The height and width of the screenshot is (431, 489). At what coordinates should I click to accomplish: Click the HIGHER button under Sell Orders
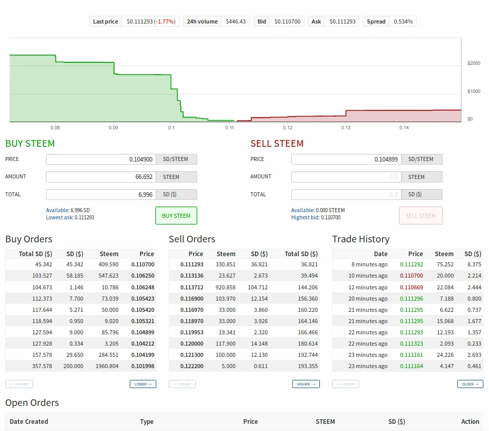306,384
